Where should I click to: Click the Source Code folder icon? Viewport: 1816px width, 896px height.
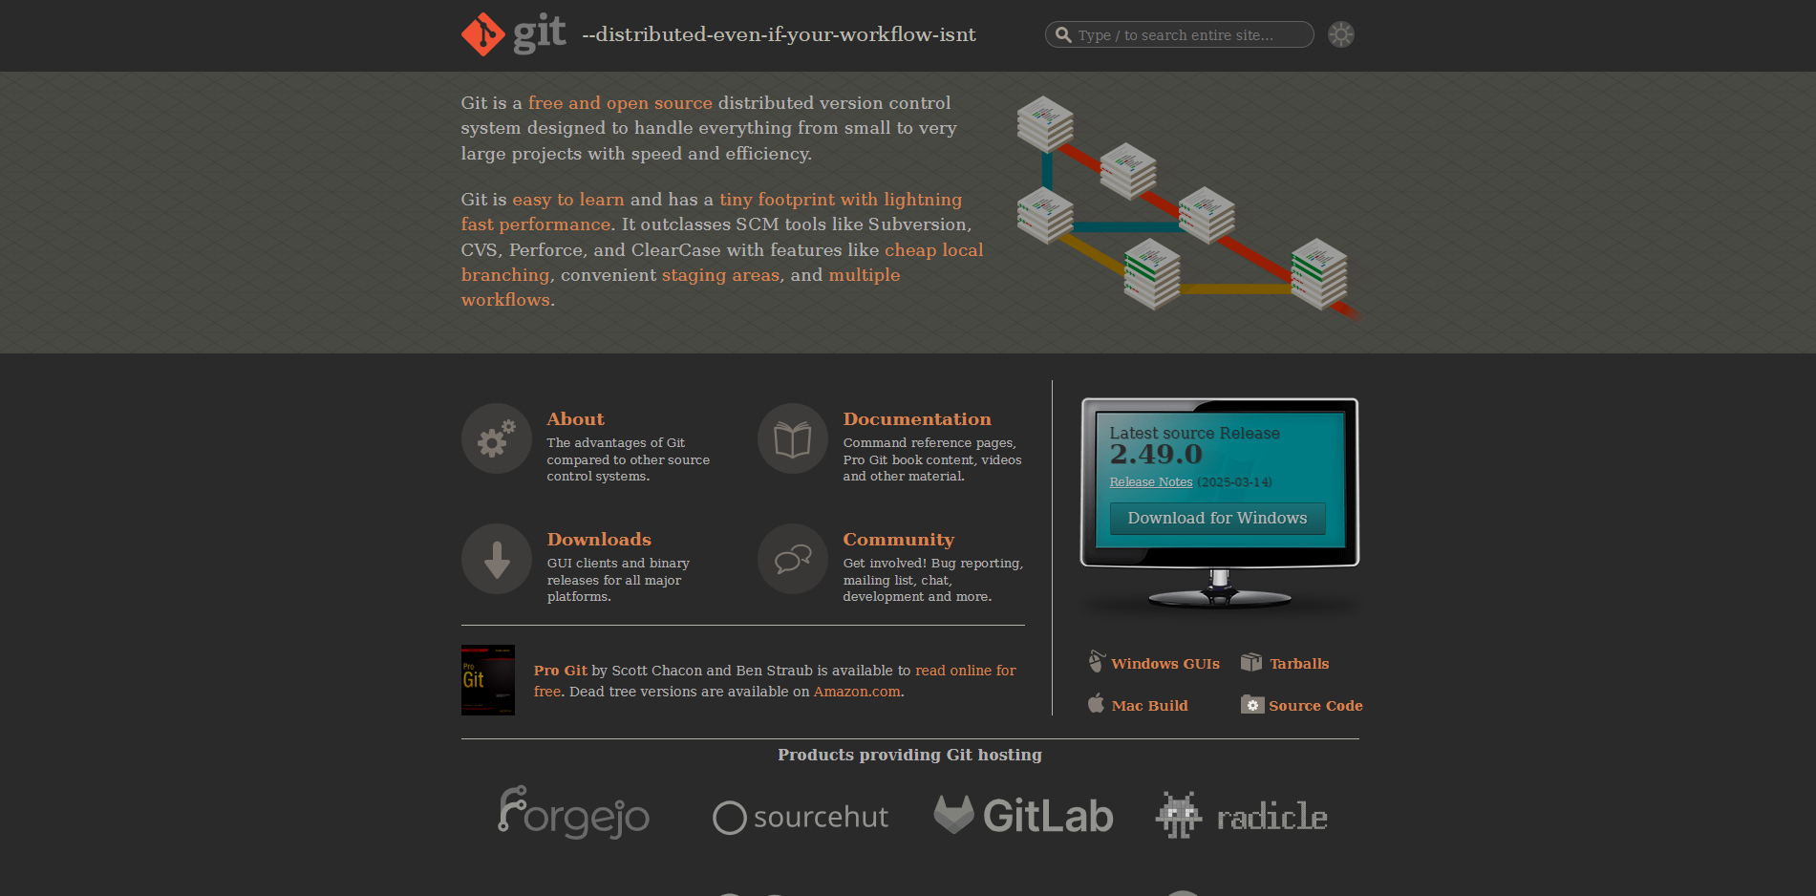click(x=1252, y=704)
